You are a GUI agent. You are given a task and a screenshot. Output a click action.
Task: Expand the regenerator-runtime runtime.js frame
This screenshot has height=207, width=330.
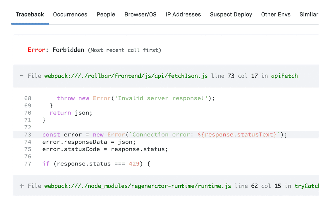(x=21, y=186)
